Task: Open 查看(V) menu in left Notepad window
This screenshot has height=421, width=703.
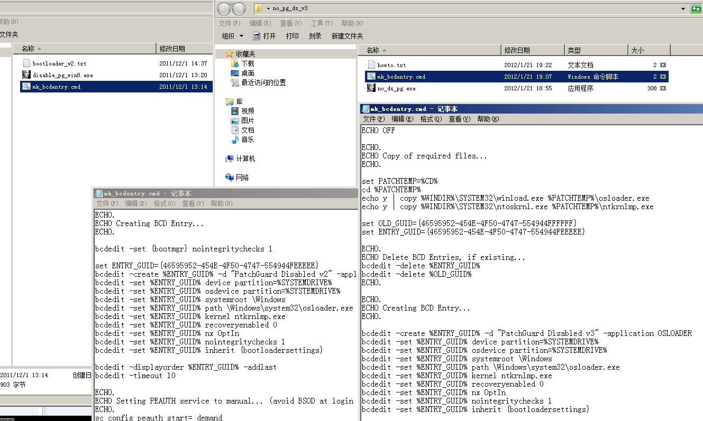Action: click(x=193, y=203)
